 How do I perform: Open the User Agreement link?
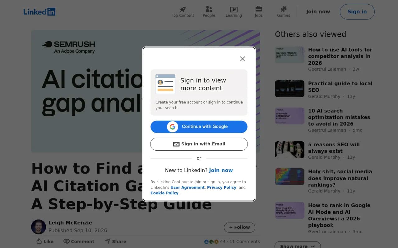point(187,188)
